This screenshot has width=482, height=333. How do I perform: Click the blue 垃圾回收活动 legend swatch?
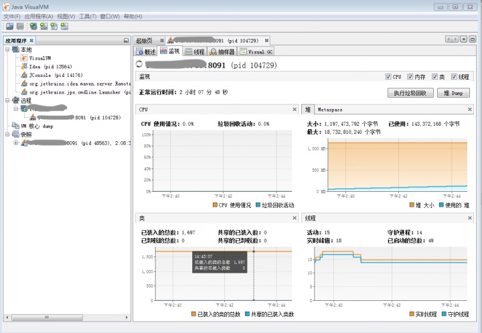click(258, 205)
